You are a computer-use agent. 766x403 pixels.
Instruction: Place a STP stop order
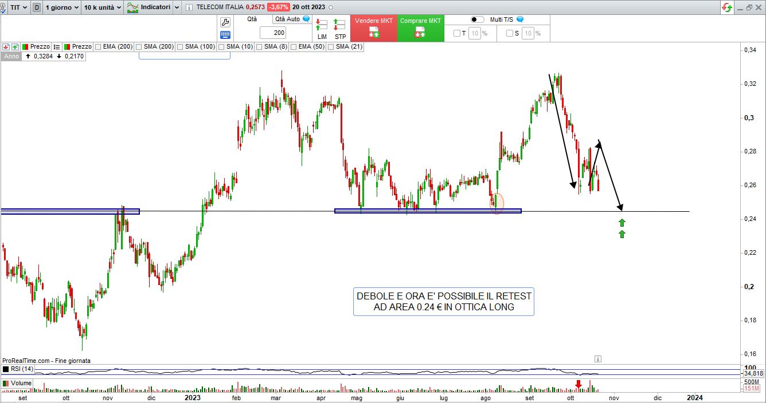pyautogui.click(x=340, y=29)
